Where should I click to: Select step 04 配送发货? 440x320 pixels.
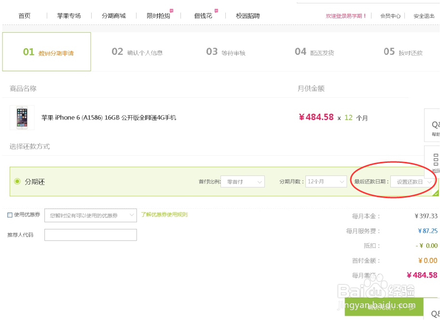coord(314,52)
